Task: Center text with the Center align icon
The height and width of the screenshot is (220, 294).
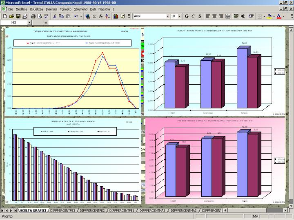Action: tap(214, 16)
